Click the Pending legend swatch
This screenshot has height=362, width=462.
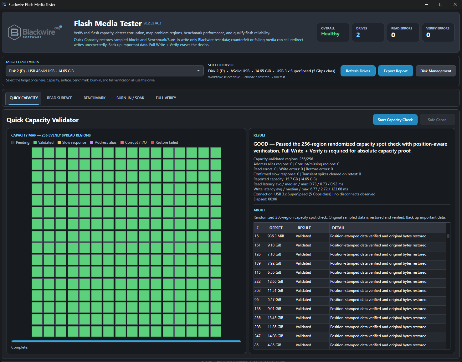[x=13, y=142]
